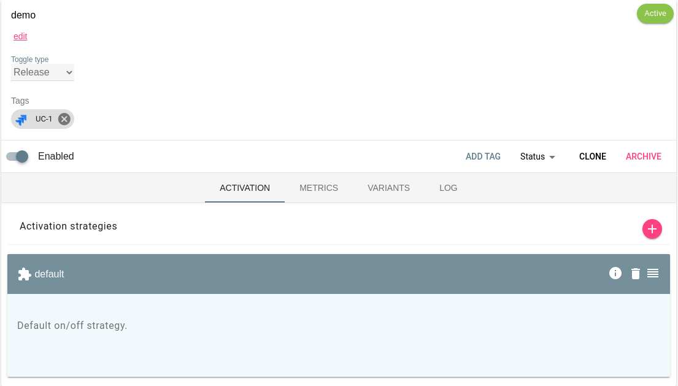
Task: View the LOG tab
Action: pyautogui.click(x=448, y=188)
